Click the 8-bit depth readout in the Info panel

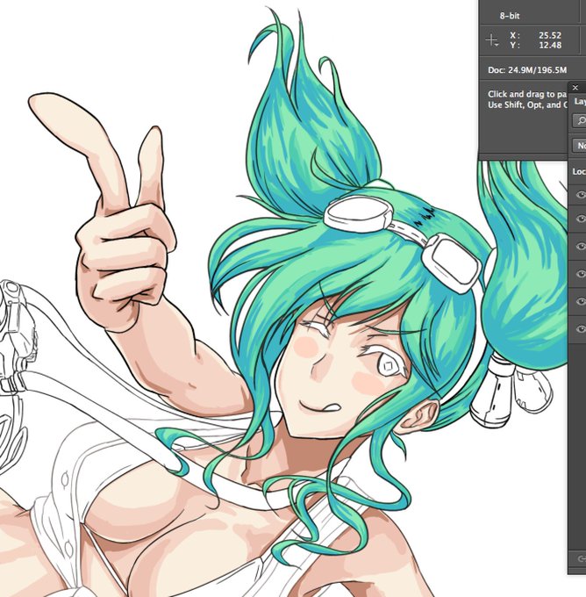(510, 16)
